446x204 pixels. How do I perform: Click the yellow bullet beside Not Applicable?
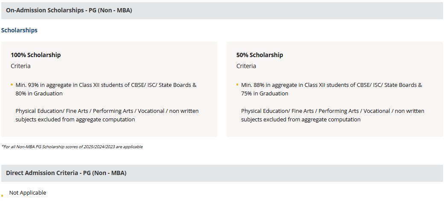click(x=2, y=195)
